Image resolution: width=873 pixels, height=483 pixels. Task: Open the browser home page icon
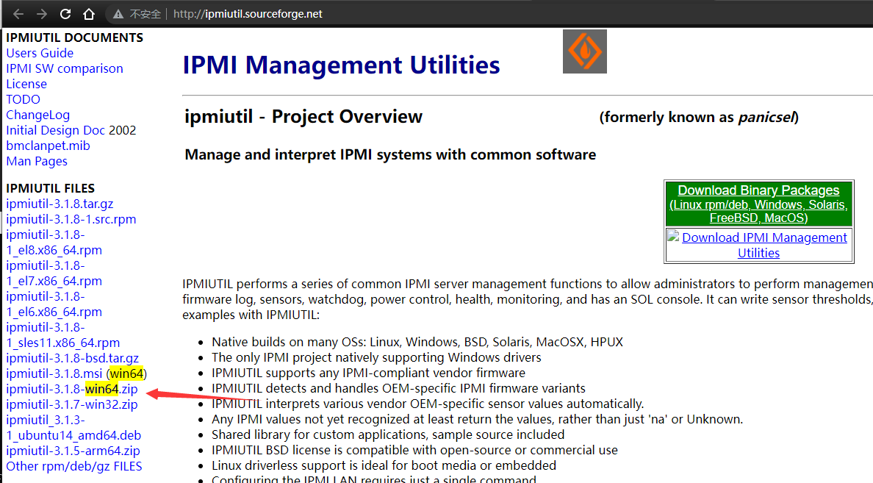pos(88,14)
